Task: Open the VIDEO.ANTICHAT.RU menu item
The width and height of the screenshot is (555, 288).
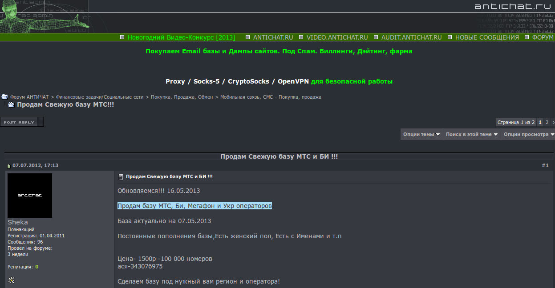Action: 337,37
